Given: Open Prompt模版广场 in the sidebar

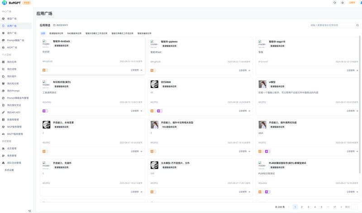Looking at the screenshot, I should (16, 40).
